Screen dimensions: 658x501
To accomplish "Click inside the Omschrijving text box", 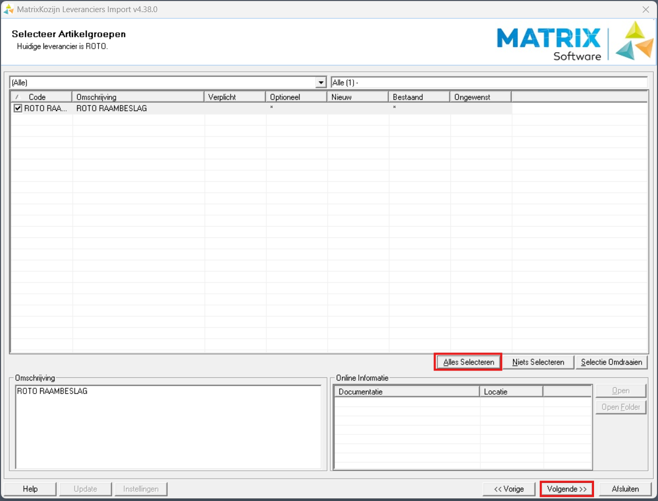I will click(168, 427).
